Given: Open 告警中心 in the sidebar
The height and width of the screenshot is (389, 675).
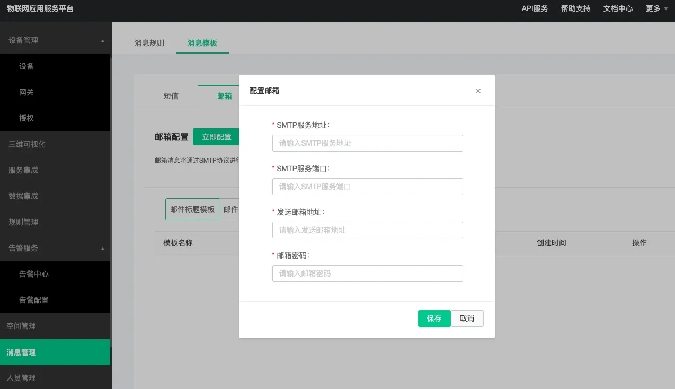Looking at the screenshot, I should tap(34, 274).
